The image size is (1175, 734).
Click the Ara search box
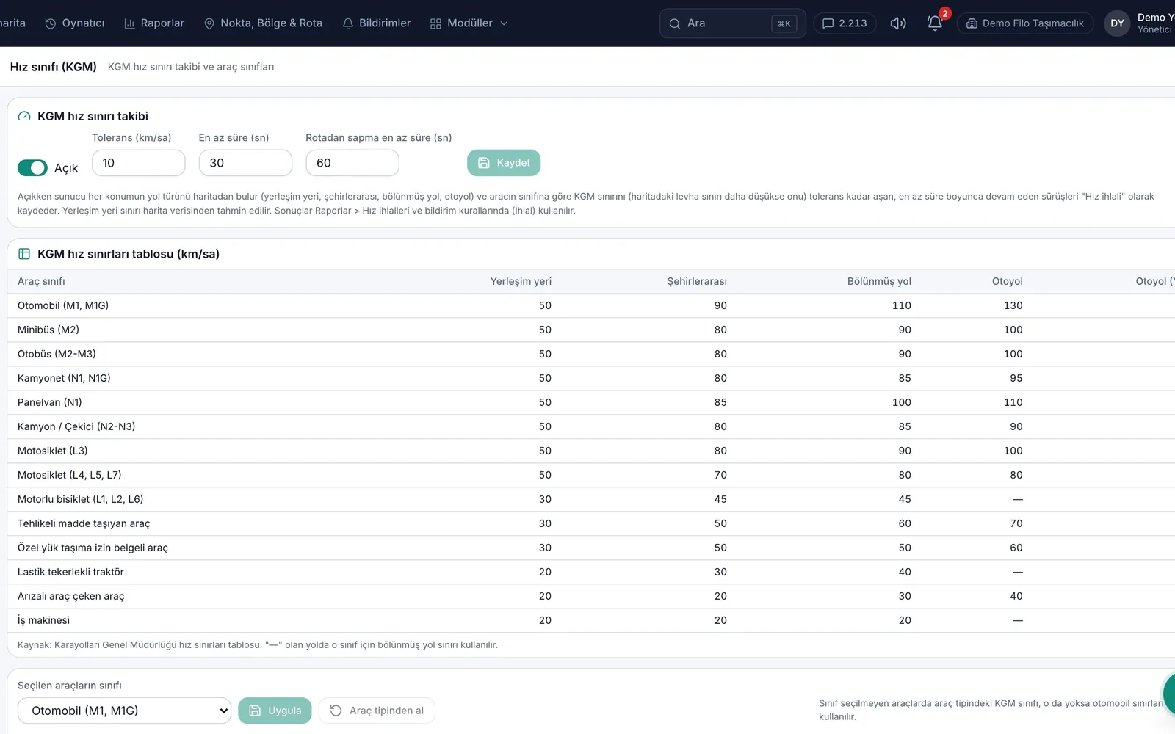coord(733,23)
